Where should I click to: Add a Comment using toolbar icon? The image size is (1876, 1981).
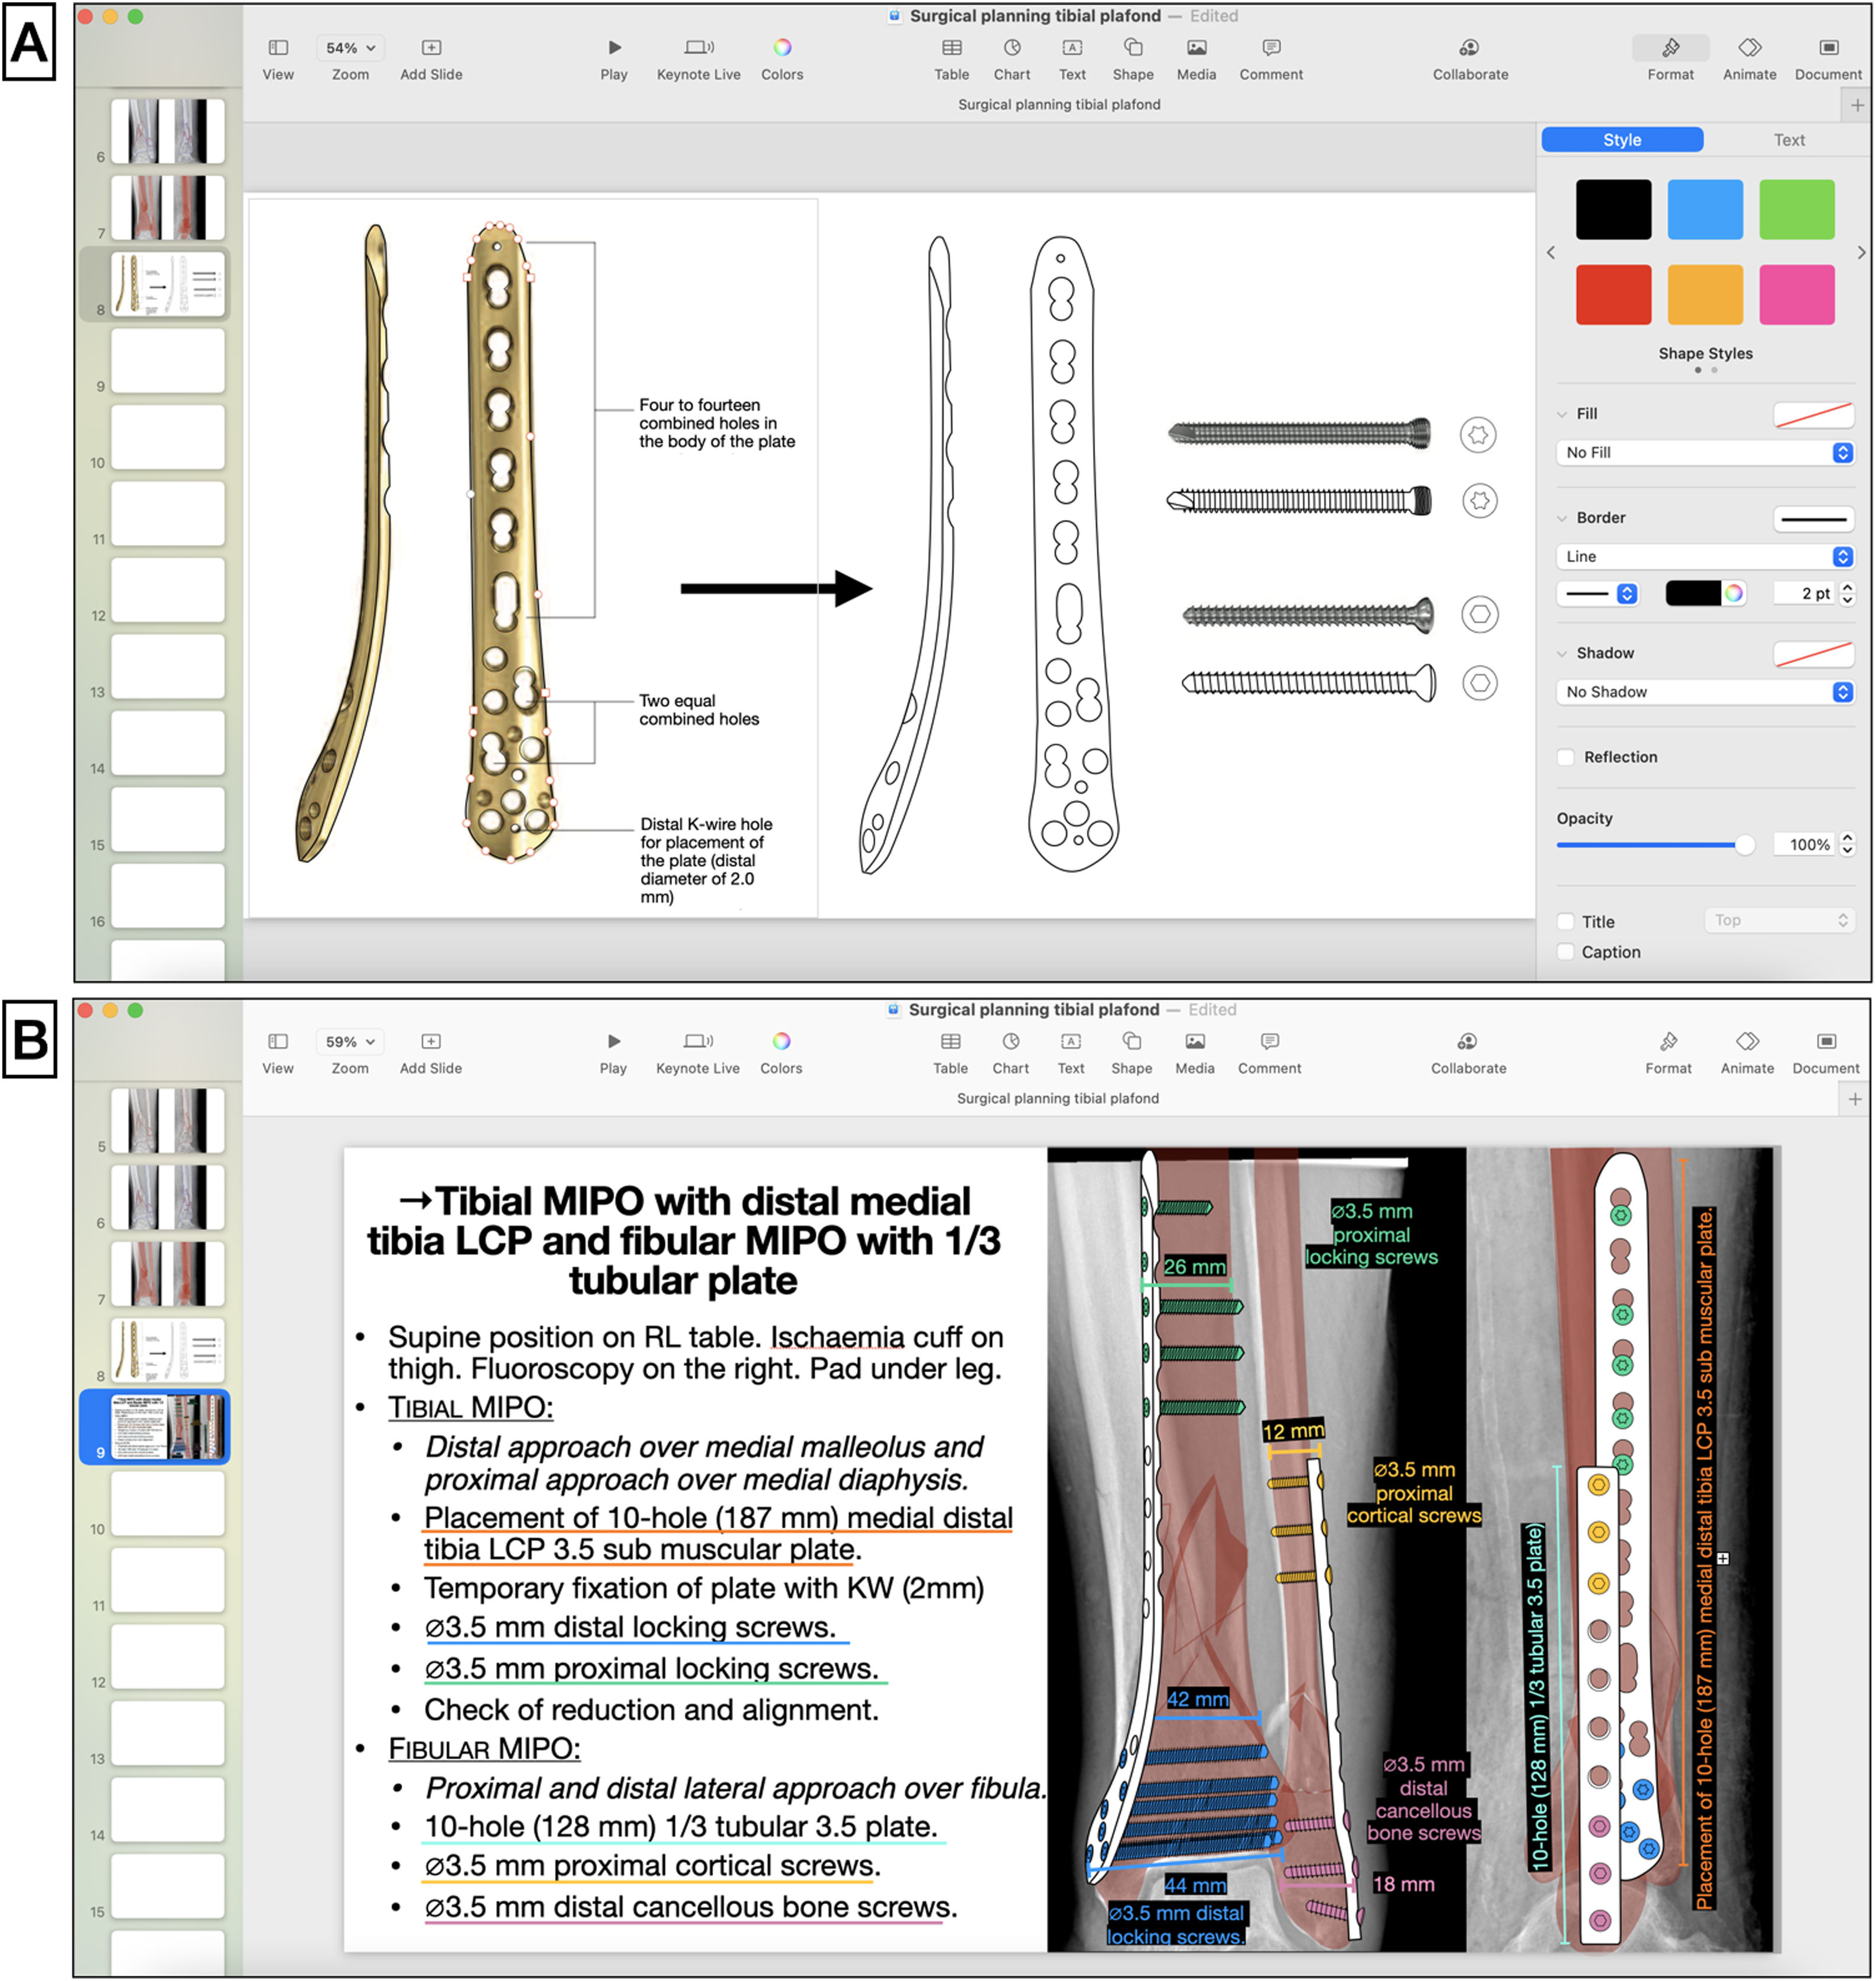pyautogui.click(x=1270, y=47)
